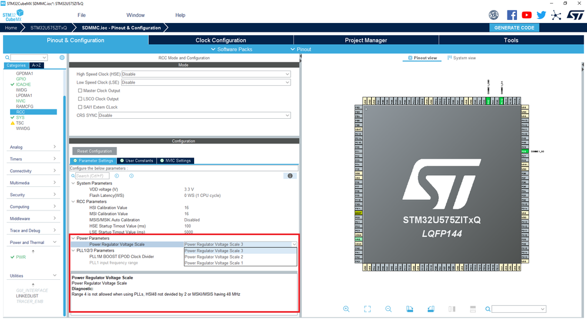Open the File menu
This screenshot has width=587, height=321.
coord(82,15)
